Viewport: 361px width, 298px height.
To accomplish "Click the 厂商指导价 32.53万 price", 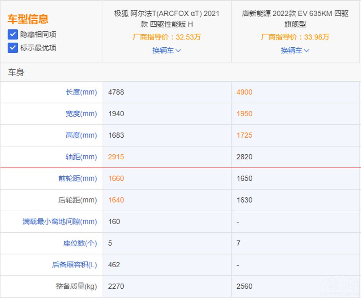I will point(166,37).
